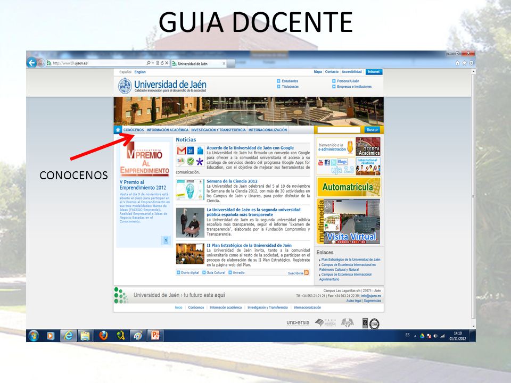Screen dimensions: 511x383
Task: Click scrollbar down arrow
Action: (474, 326)
